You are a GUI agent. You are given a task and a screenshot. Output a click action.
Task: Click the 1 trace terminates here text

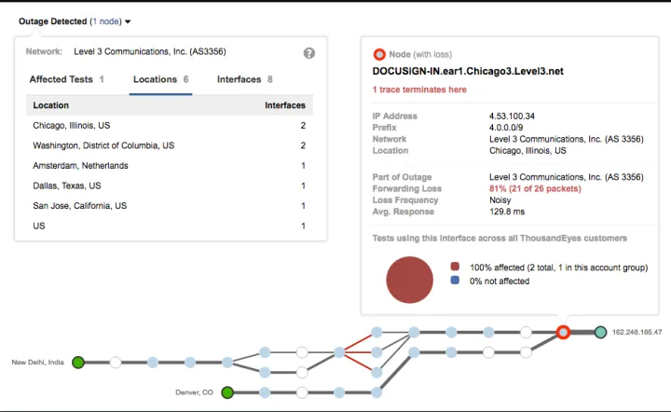pos(419,89)
